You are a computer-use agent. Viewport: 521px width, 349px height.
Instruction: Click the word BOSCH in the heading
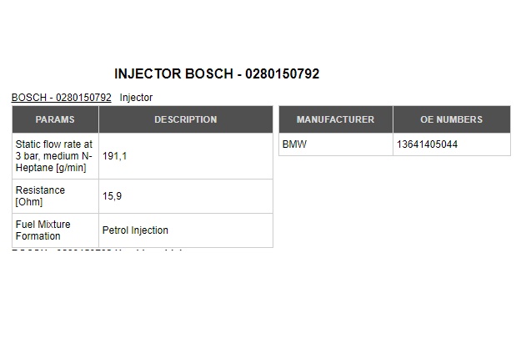point(209,73)
